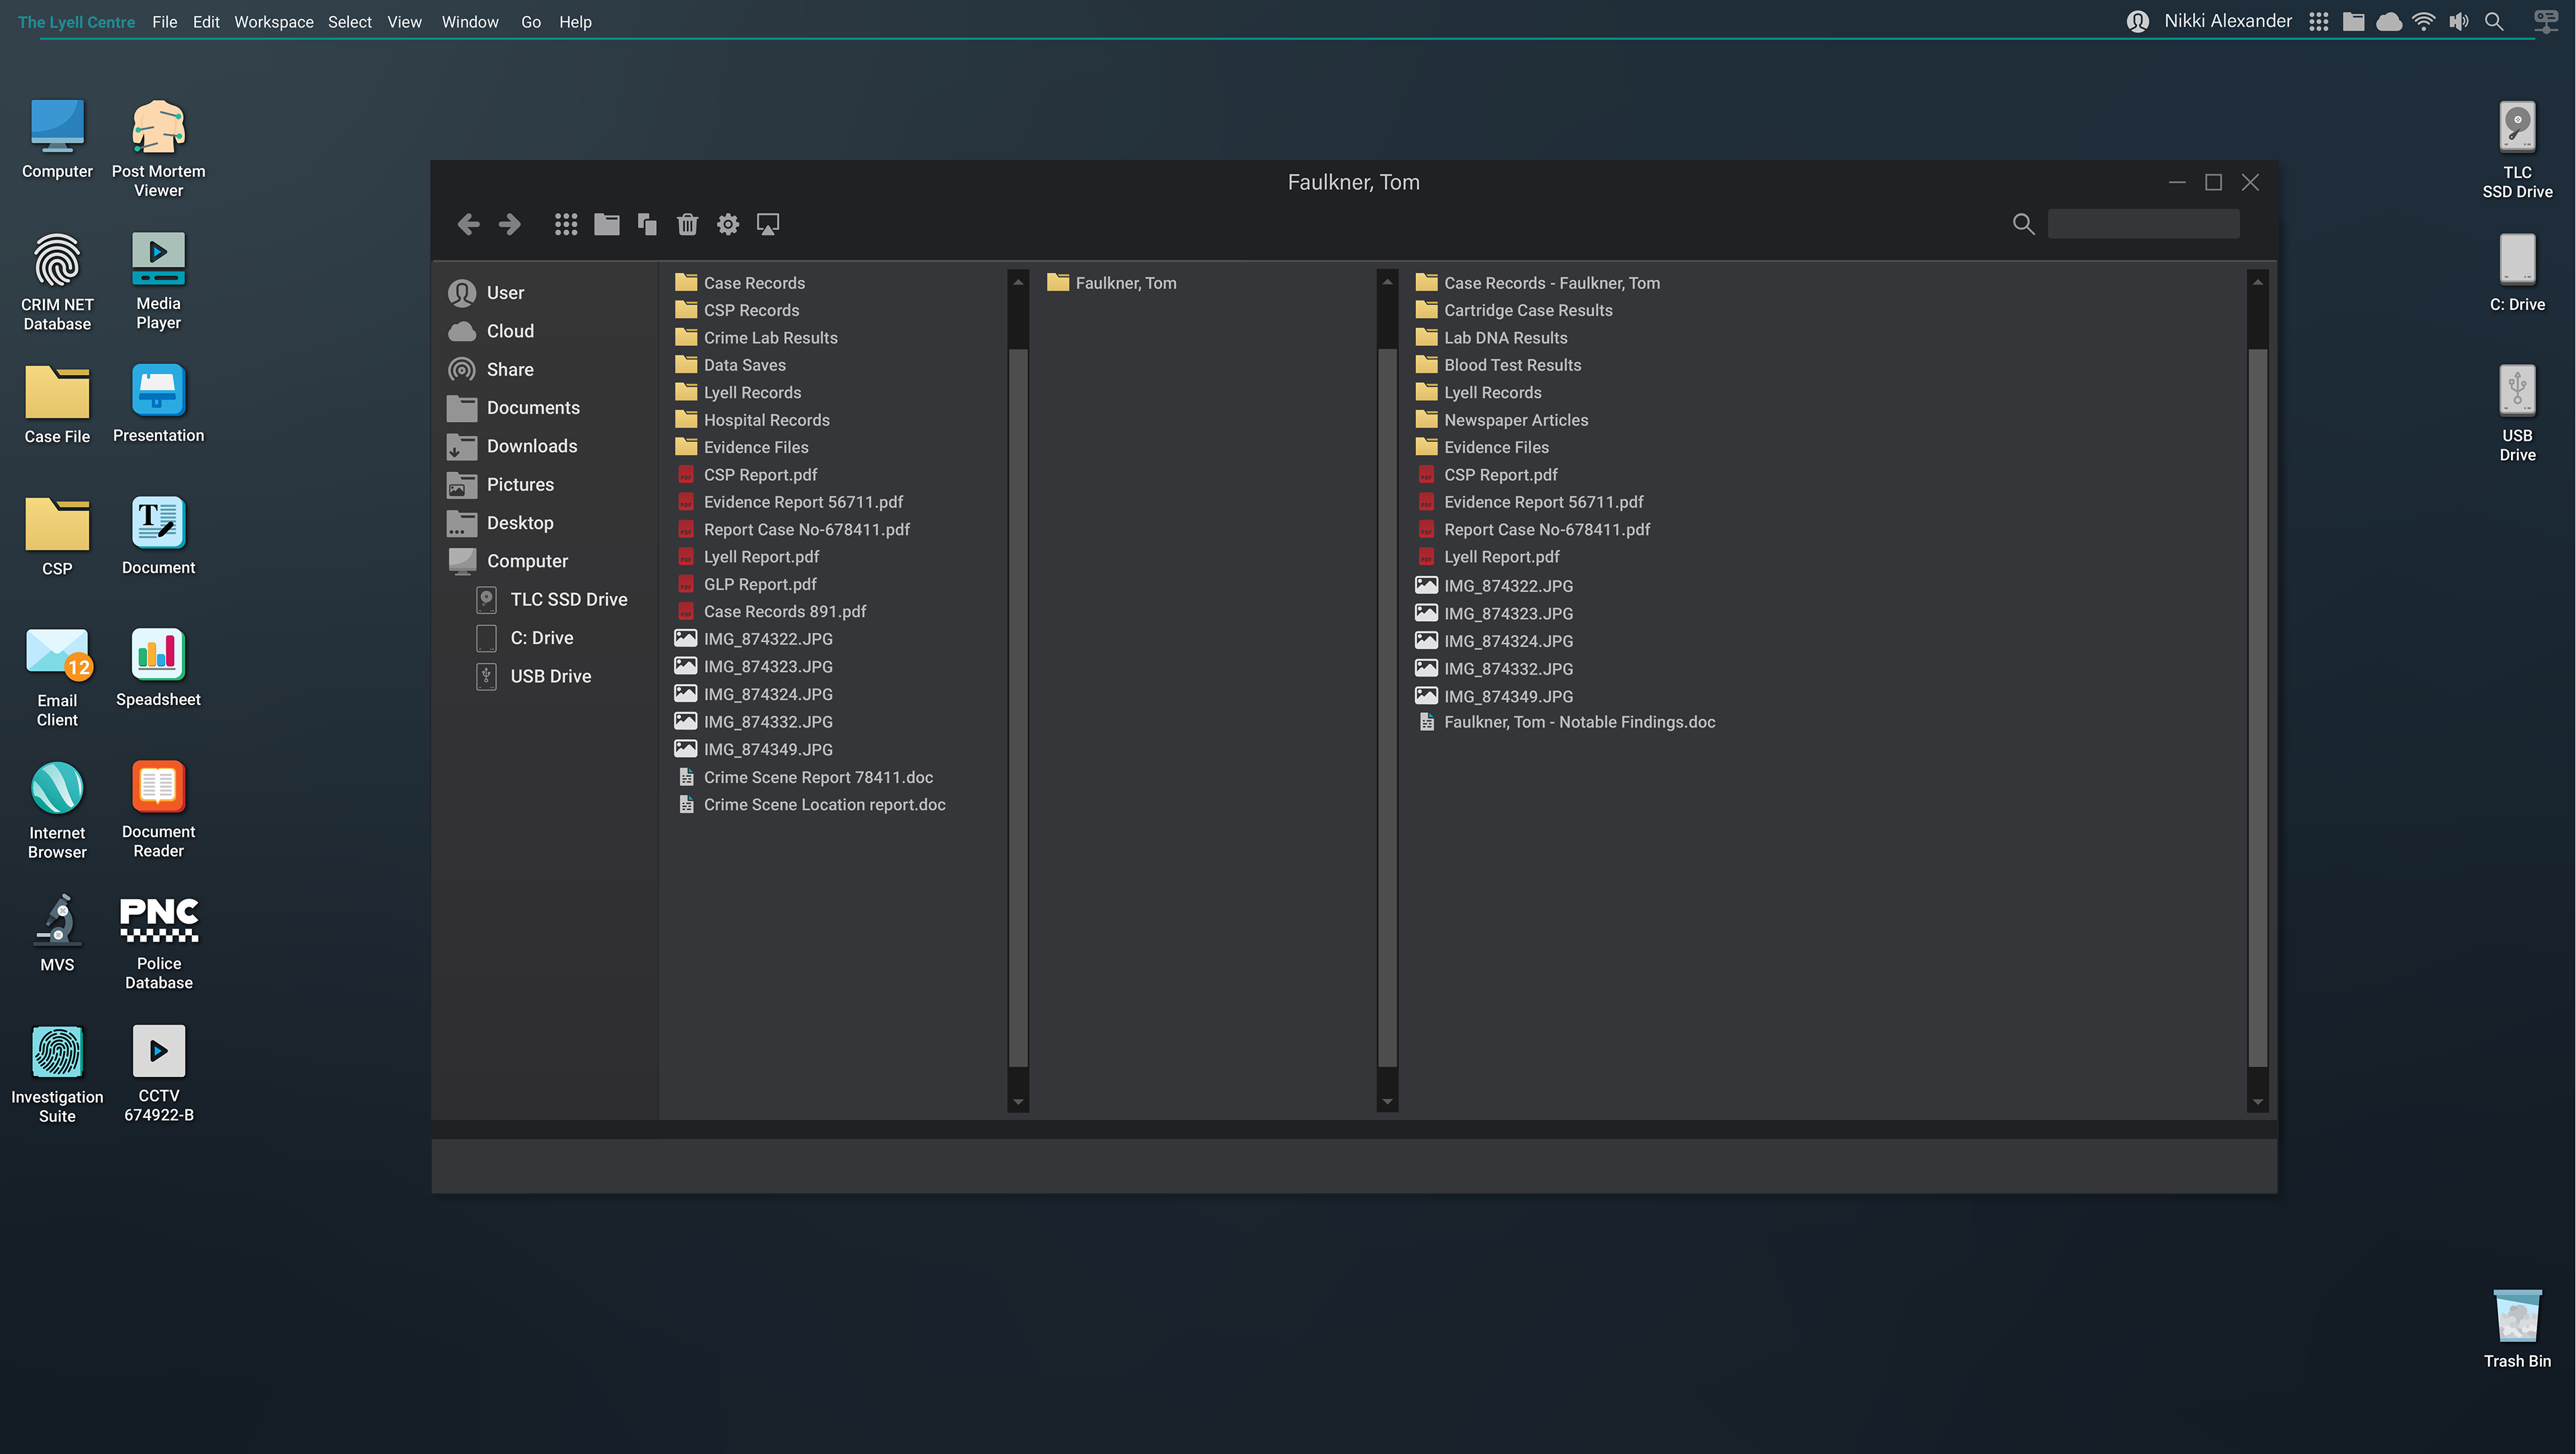Click the screen share toolbar icon
Screen dimensions: 2576x1454
point(768,224)
